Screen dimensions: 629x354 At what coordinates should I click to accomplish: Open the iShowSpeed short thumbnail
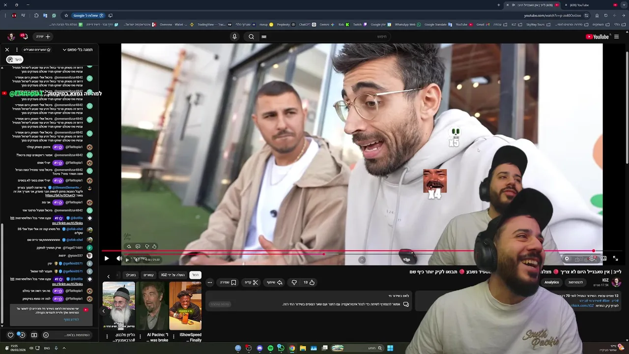[185, 306]
